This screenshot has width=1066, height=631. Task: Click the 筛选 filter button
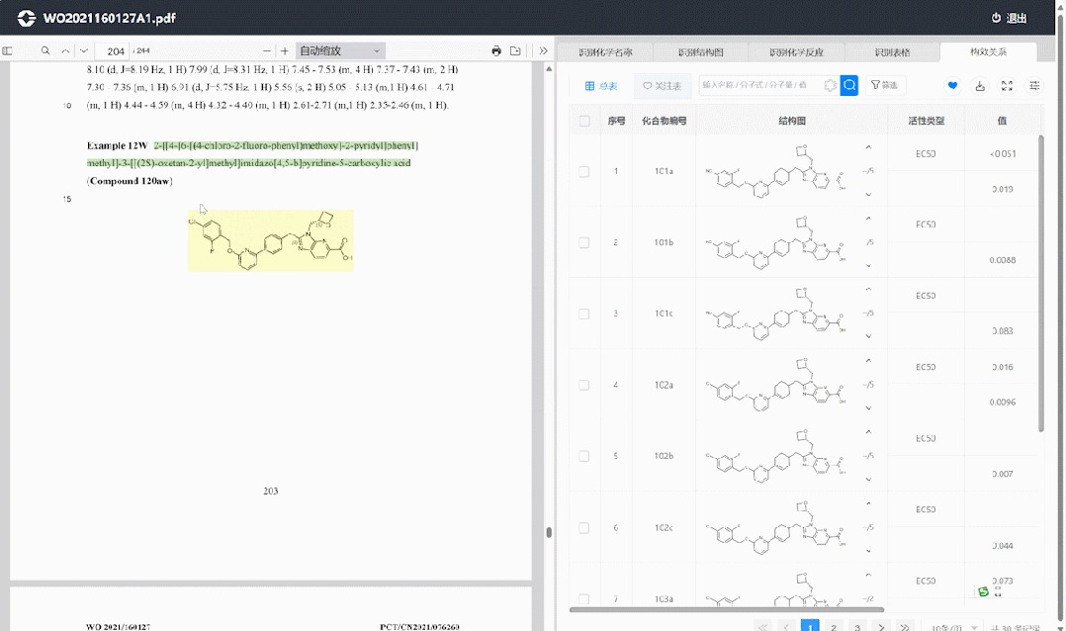884,85
